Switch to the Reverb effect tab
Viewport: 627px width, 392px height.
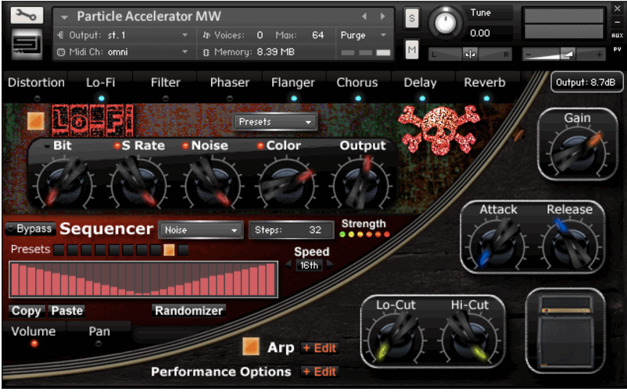tap(485, 83)
